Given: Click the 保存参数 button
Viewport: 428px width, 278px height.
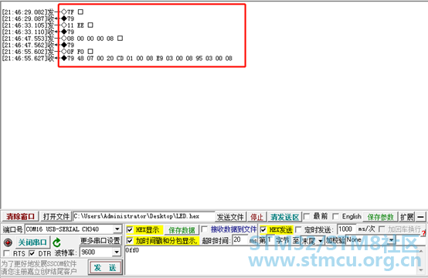Looking at the screenshot, I should click(x=380, y=217).
